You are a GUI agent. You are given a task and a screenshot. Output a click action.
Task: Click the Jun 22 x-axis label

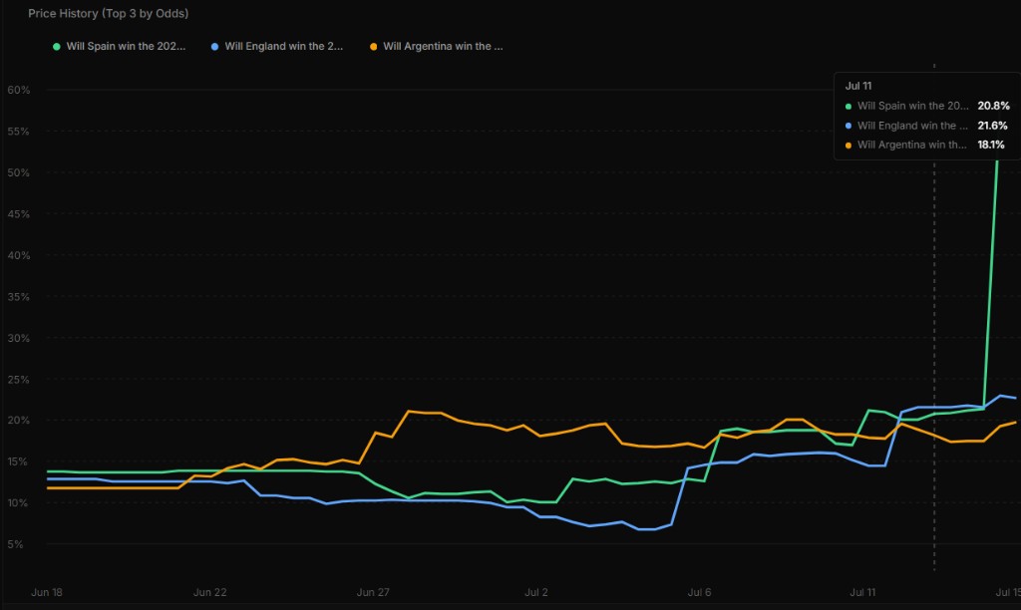point(209,592)
